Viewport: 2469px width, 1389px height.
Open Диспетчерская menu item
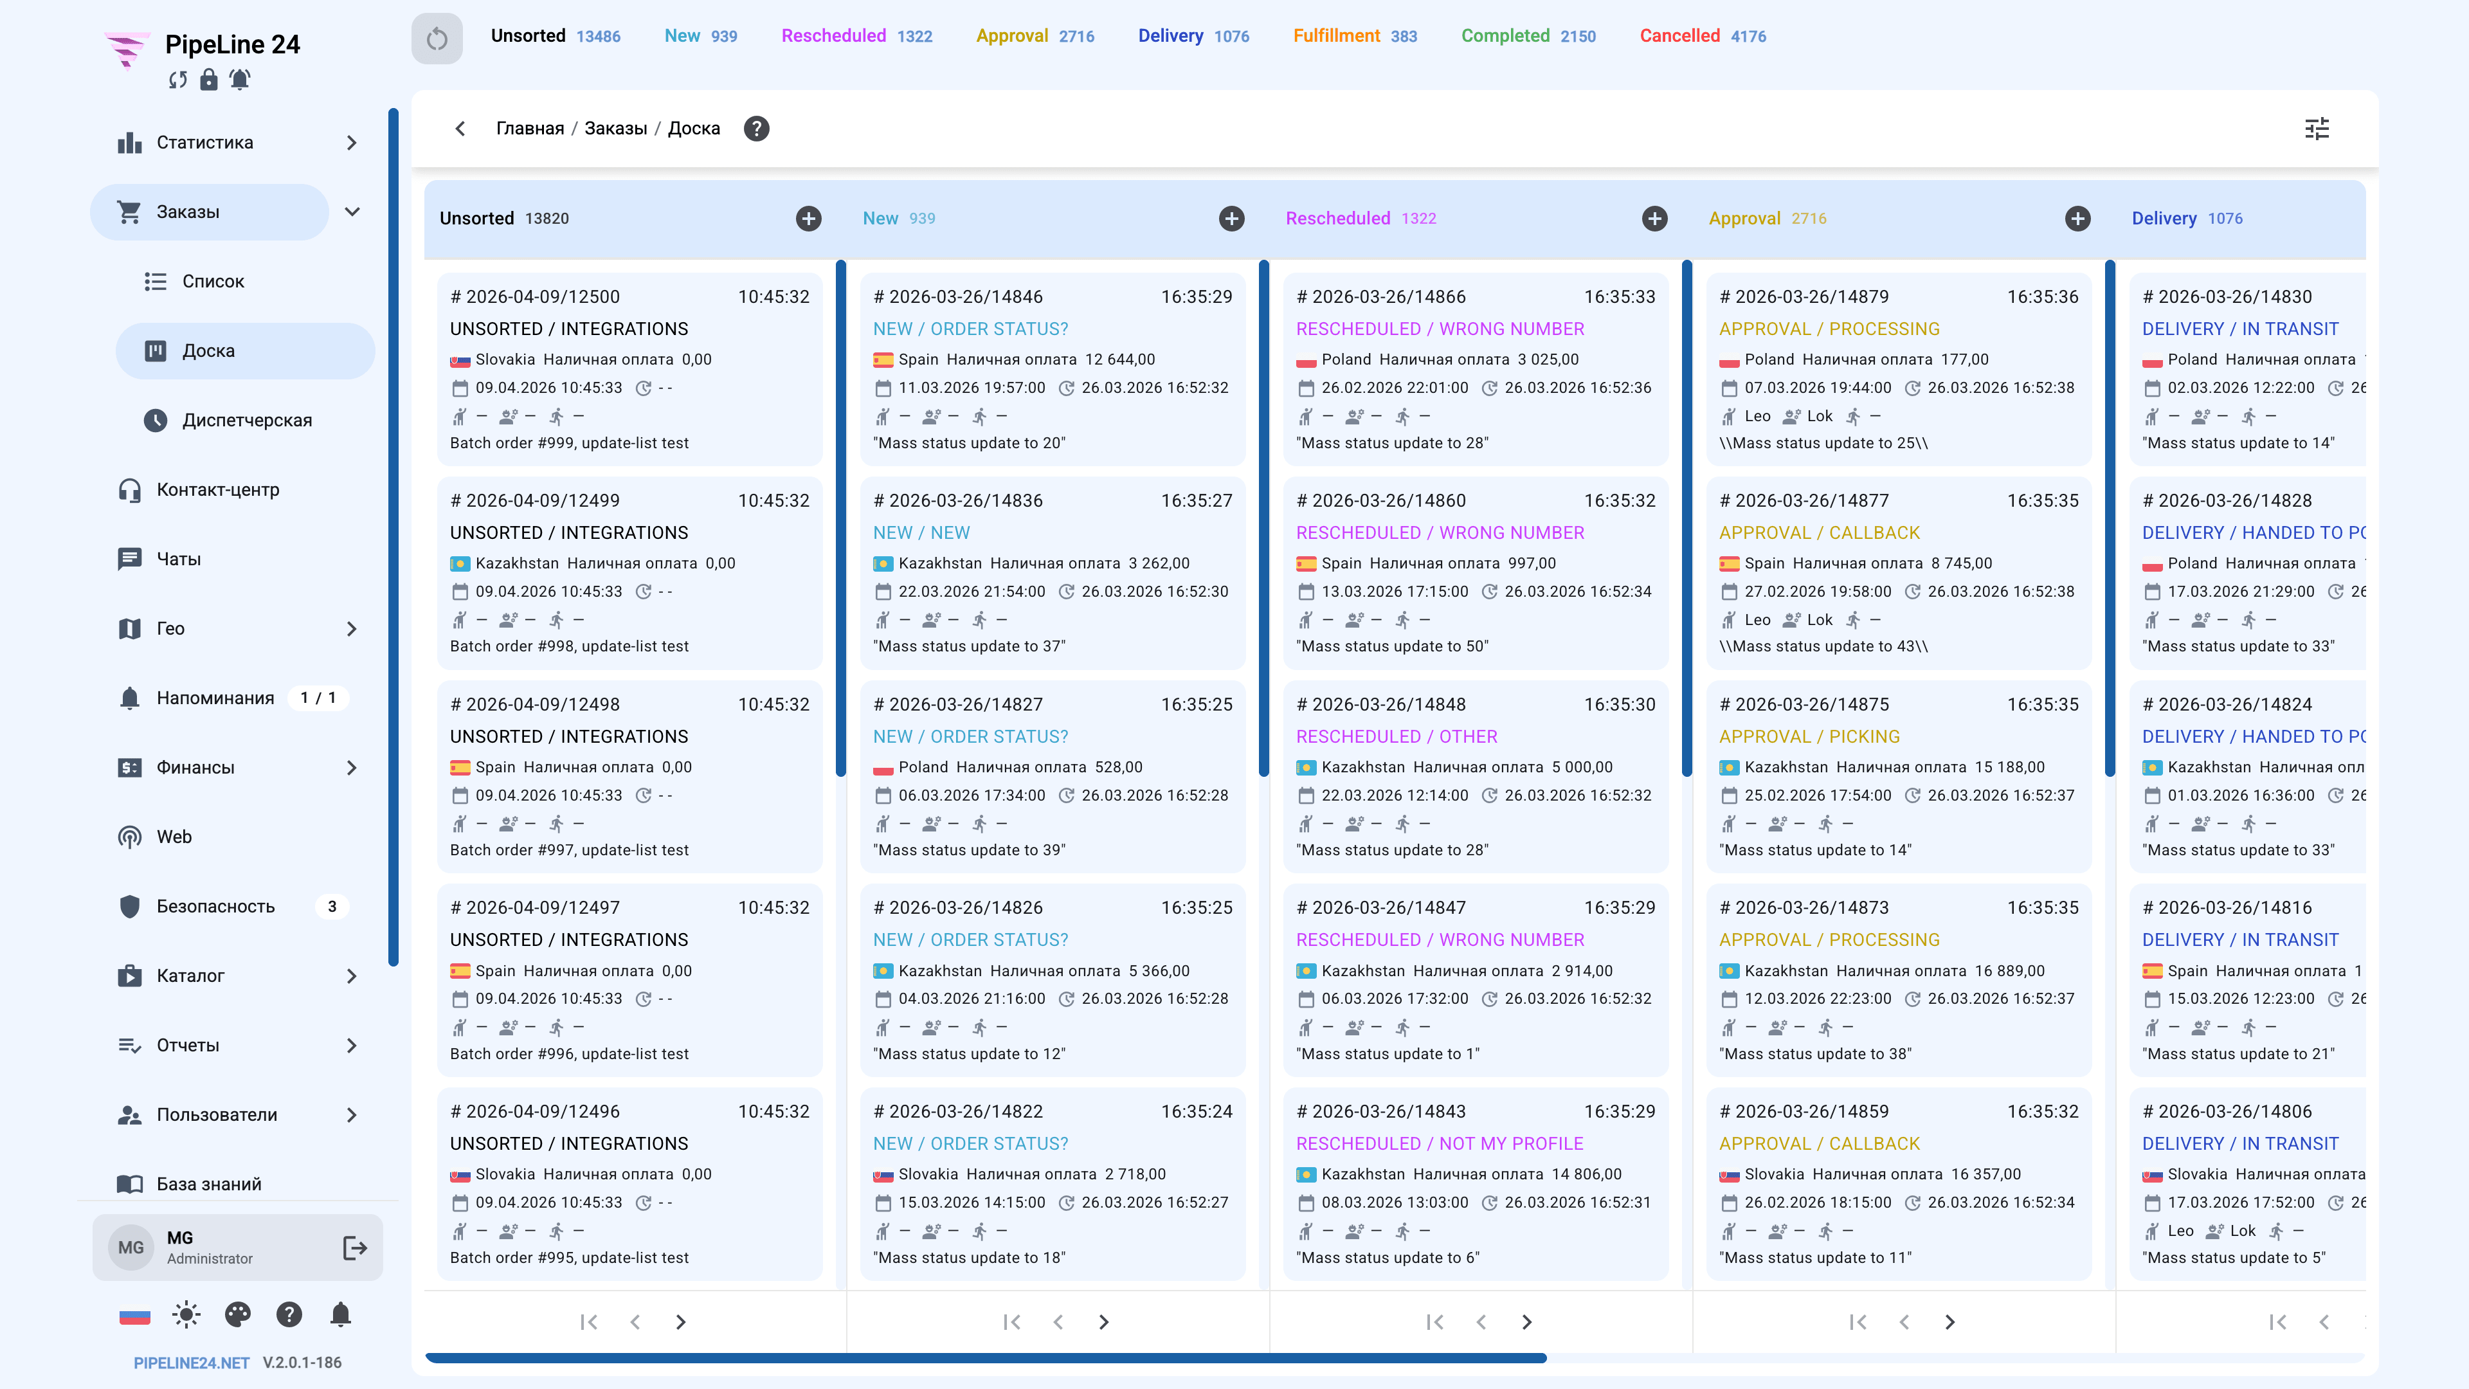(244, 420)
